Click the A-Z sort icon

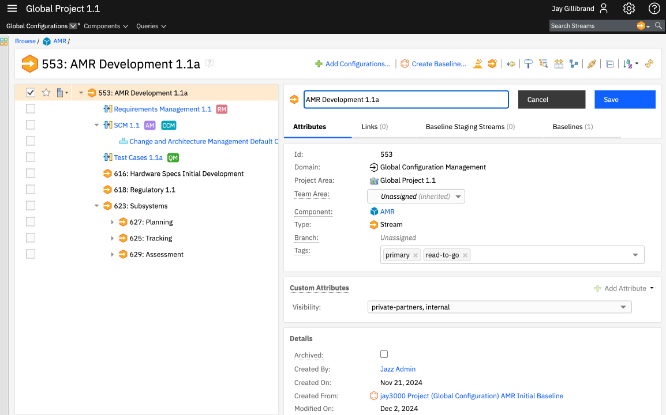click(x=627, y=64)
